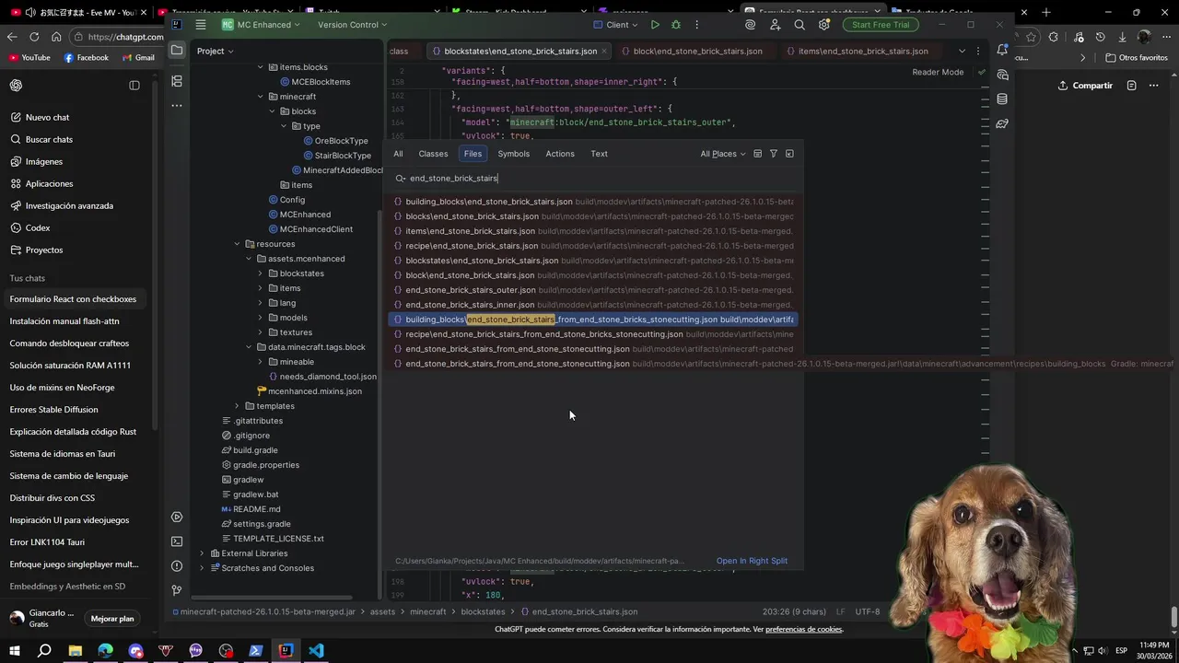Image resolution: width=1179 pixels, height=663 pixels.
Task: Open Terminal tool window icon
Action: click(177, 541)
